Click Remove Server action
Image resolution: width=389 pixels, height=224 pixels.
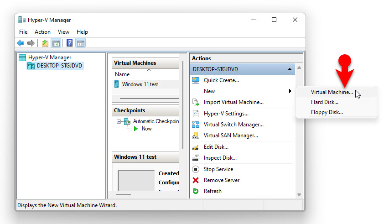coord(222,180)
